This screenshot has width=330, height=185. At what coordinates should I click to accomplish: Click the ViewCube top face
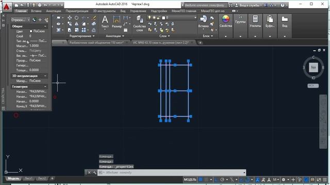coord(313,67)
